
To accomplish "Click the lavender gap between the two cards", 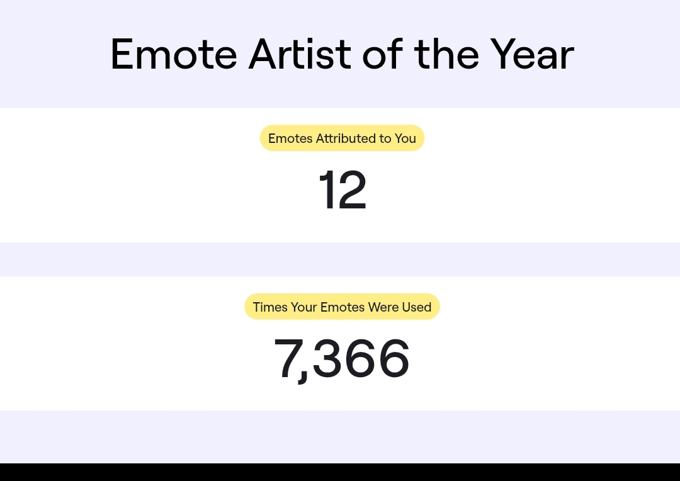I will (340, 259).
